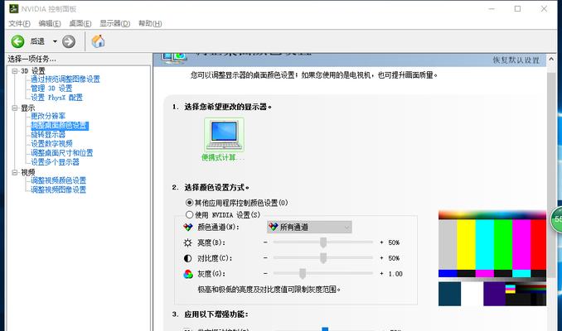The height and width of the screenshot is (331, 562).
Task: Click the minus sign of 灰度 slider
Action: 265,273
